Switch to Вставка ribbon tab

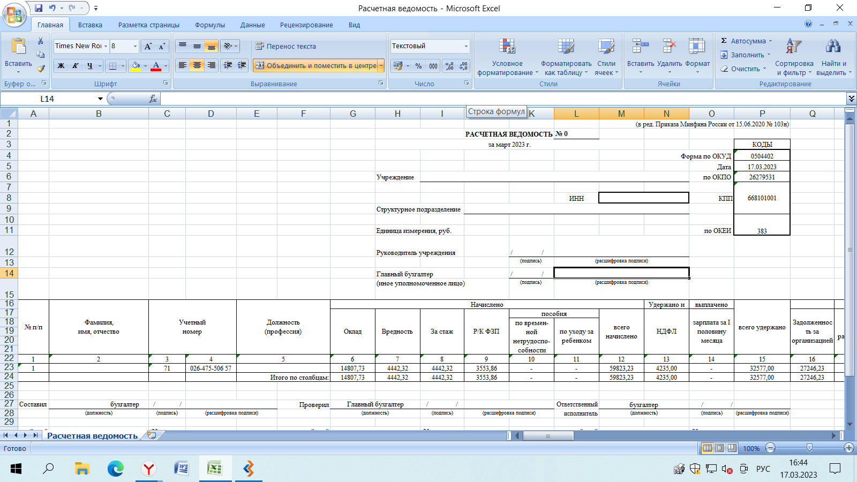[x=90, y=25]
